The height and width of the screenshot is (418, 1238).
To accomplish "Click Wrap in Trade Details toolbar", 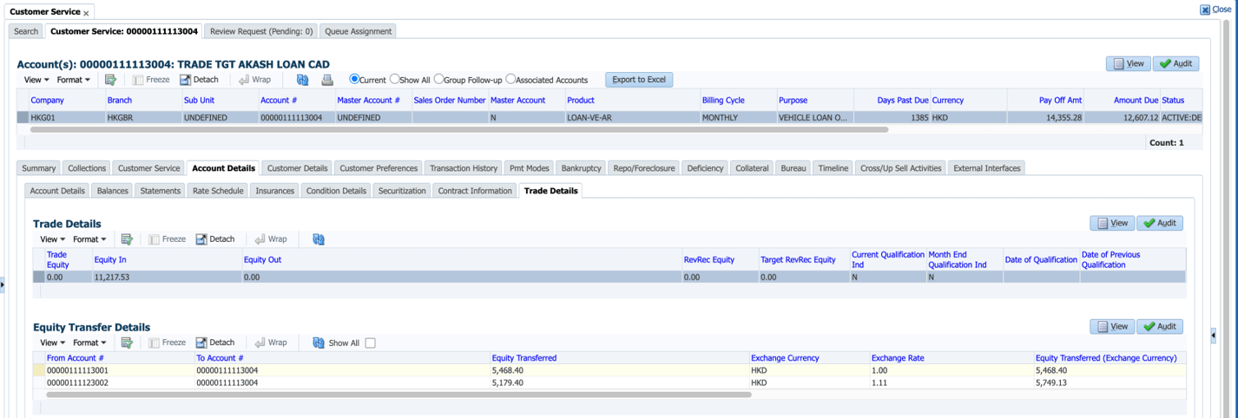I will click(271, 239).
